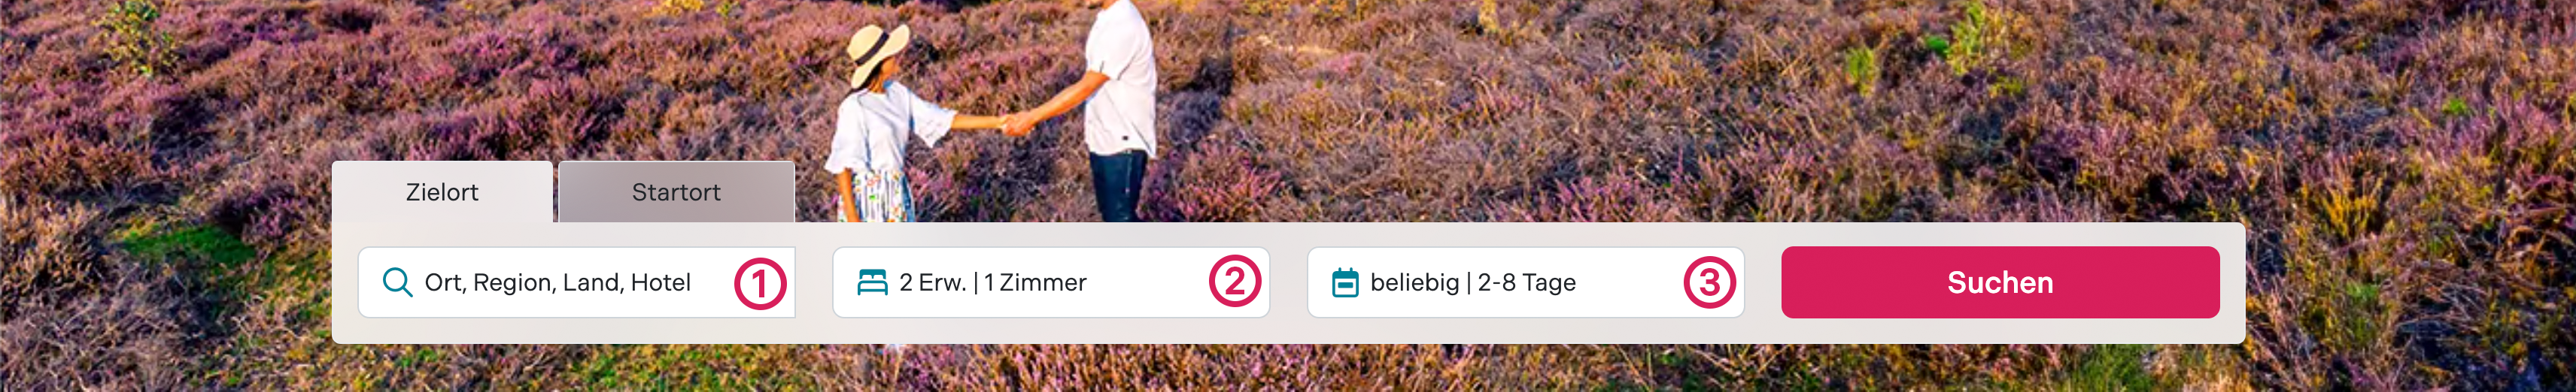Screen dimensions: 2576x392
Task: Select the 2-8 Tage duration text
Action: pos(1527,282)
